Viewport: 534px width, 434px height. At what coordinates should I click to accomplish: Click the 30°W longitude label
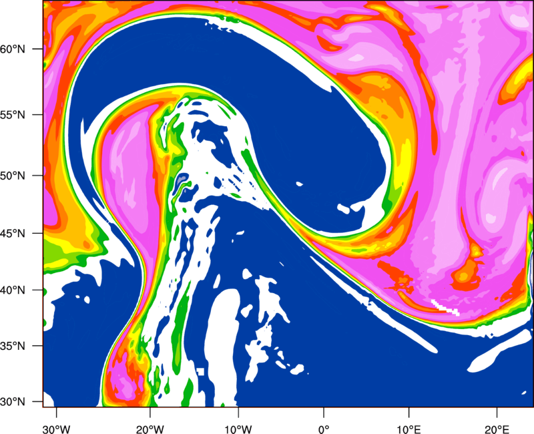pos(57,429)
